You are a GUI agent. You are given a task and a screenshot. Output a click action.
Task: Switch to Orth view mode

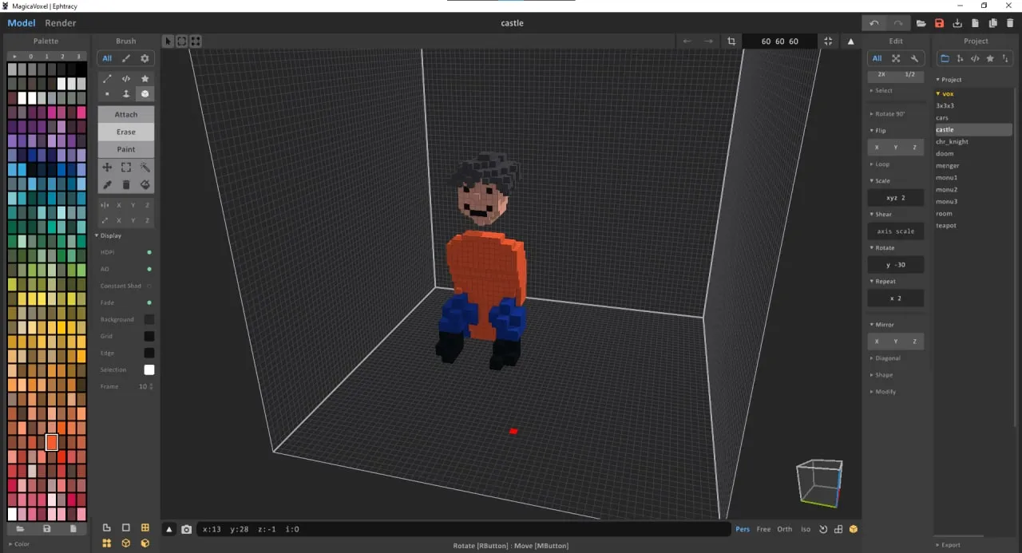click(784, 528)
